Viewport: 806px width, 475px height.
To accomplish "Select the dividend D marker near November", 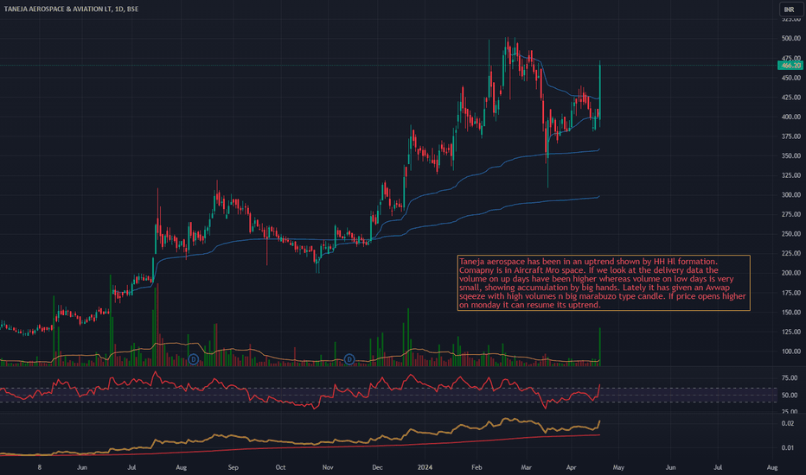I will point(349,359).
